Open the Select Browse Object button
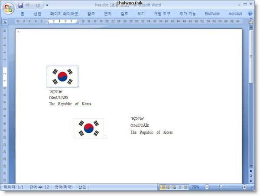Screen dimensions: 260x196 (x=251, y=176)
